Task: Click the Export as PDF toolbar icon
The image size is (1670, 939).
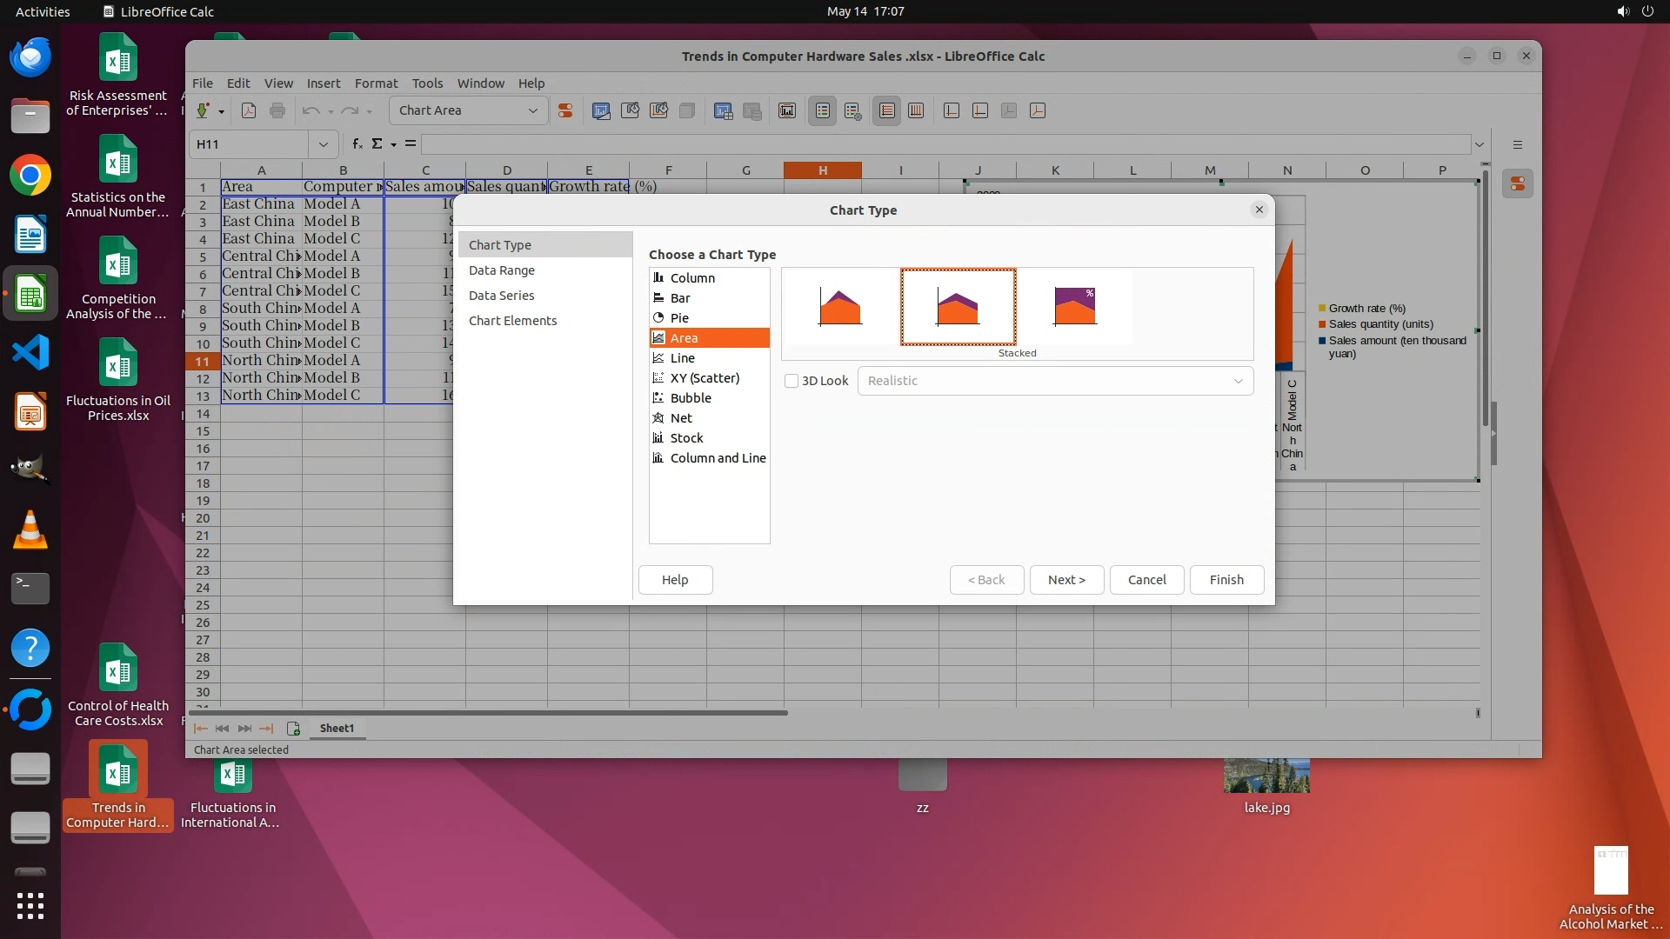Action: tap(249, 110)
